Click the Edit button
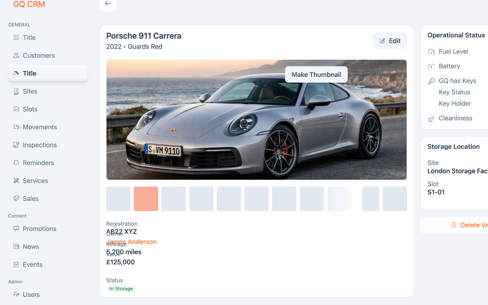488x305 pixels. click(390, 41)
